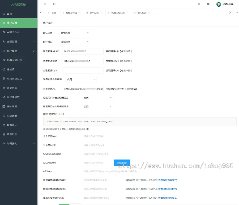The height and width of the screenshot is (205, 239).
Task: Open the 是否开启公众号模板消息 dropdown
Action: pos(98,107)
